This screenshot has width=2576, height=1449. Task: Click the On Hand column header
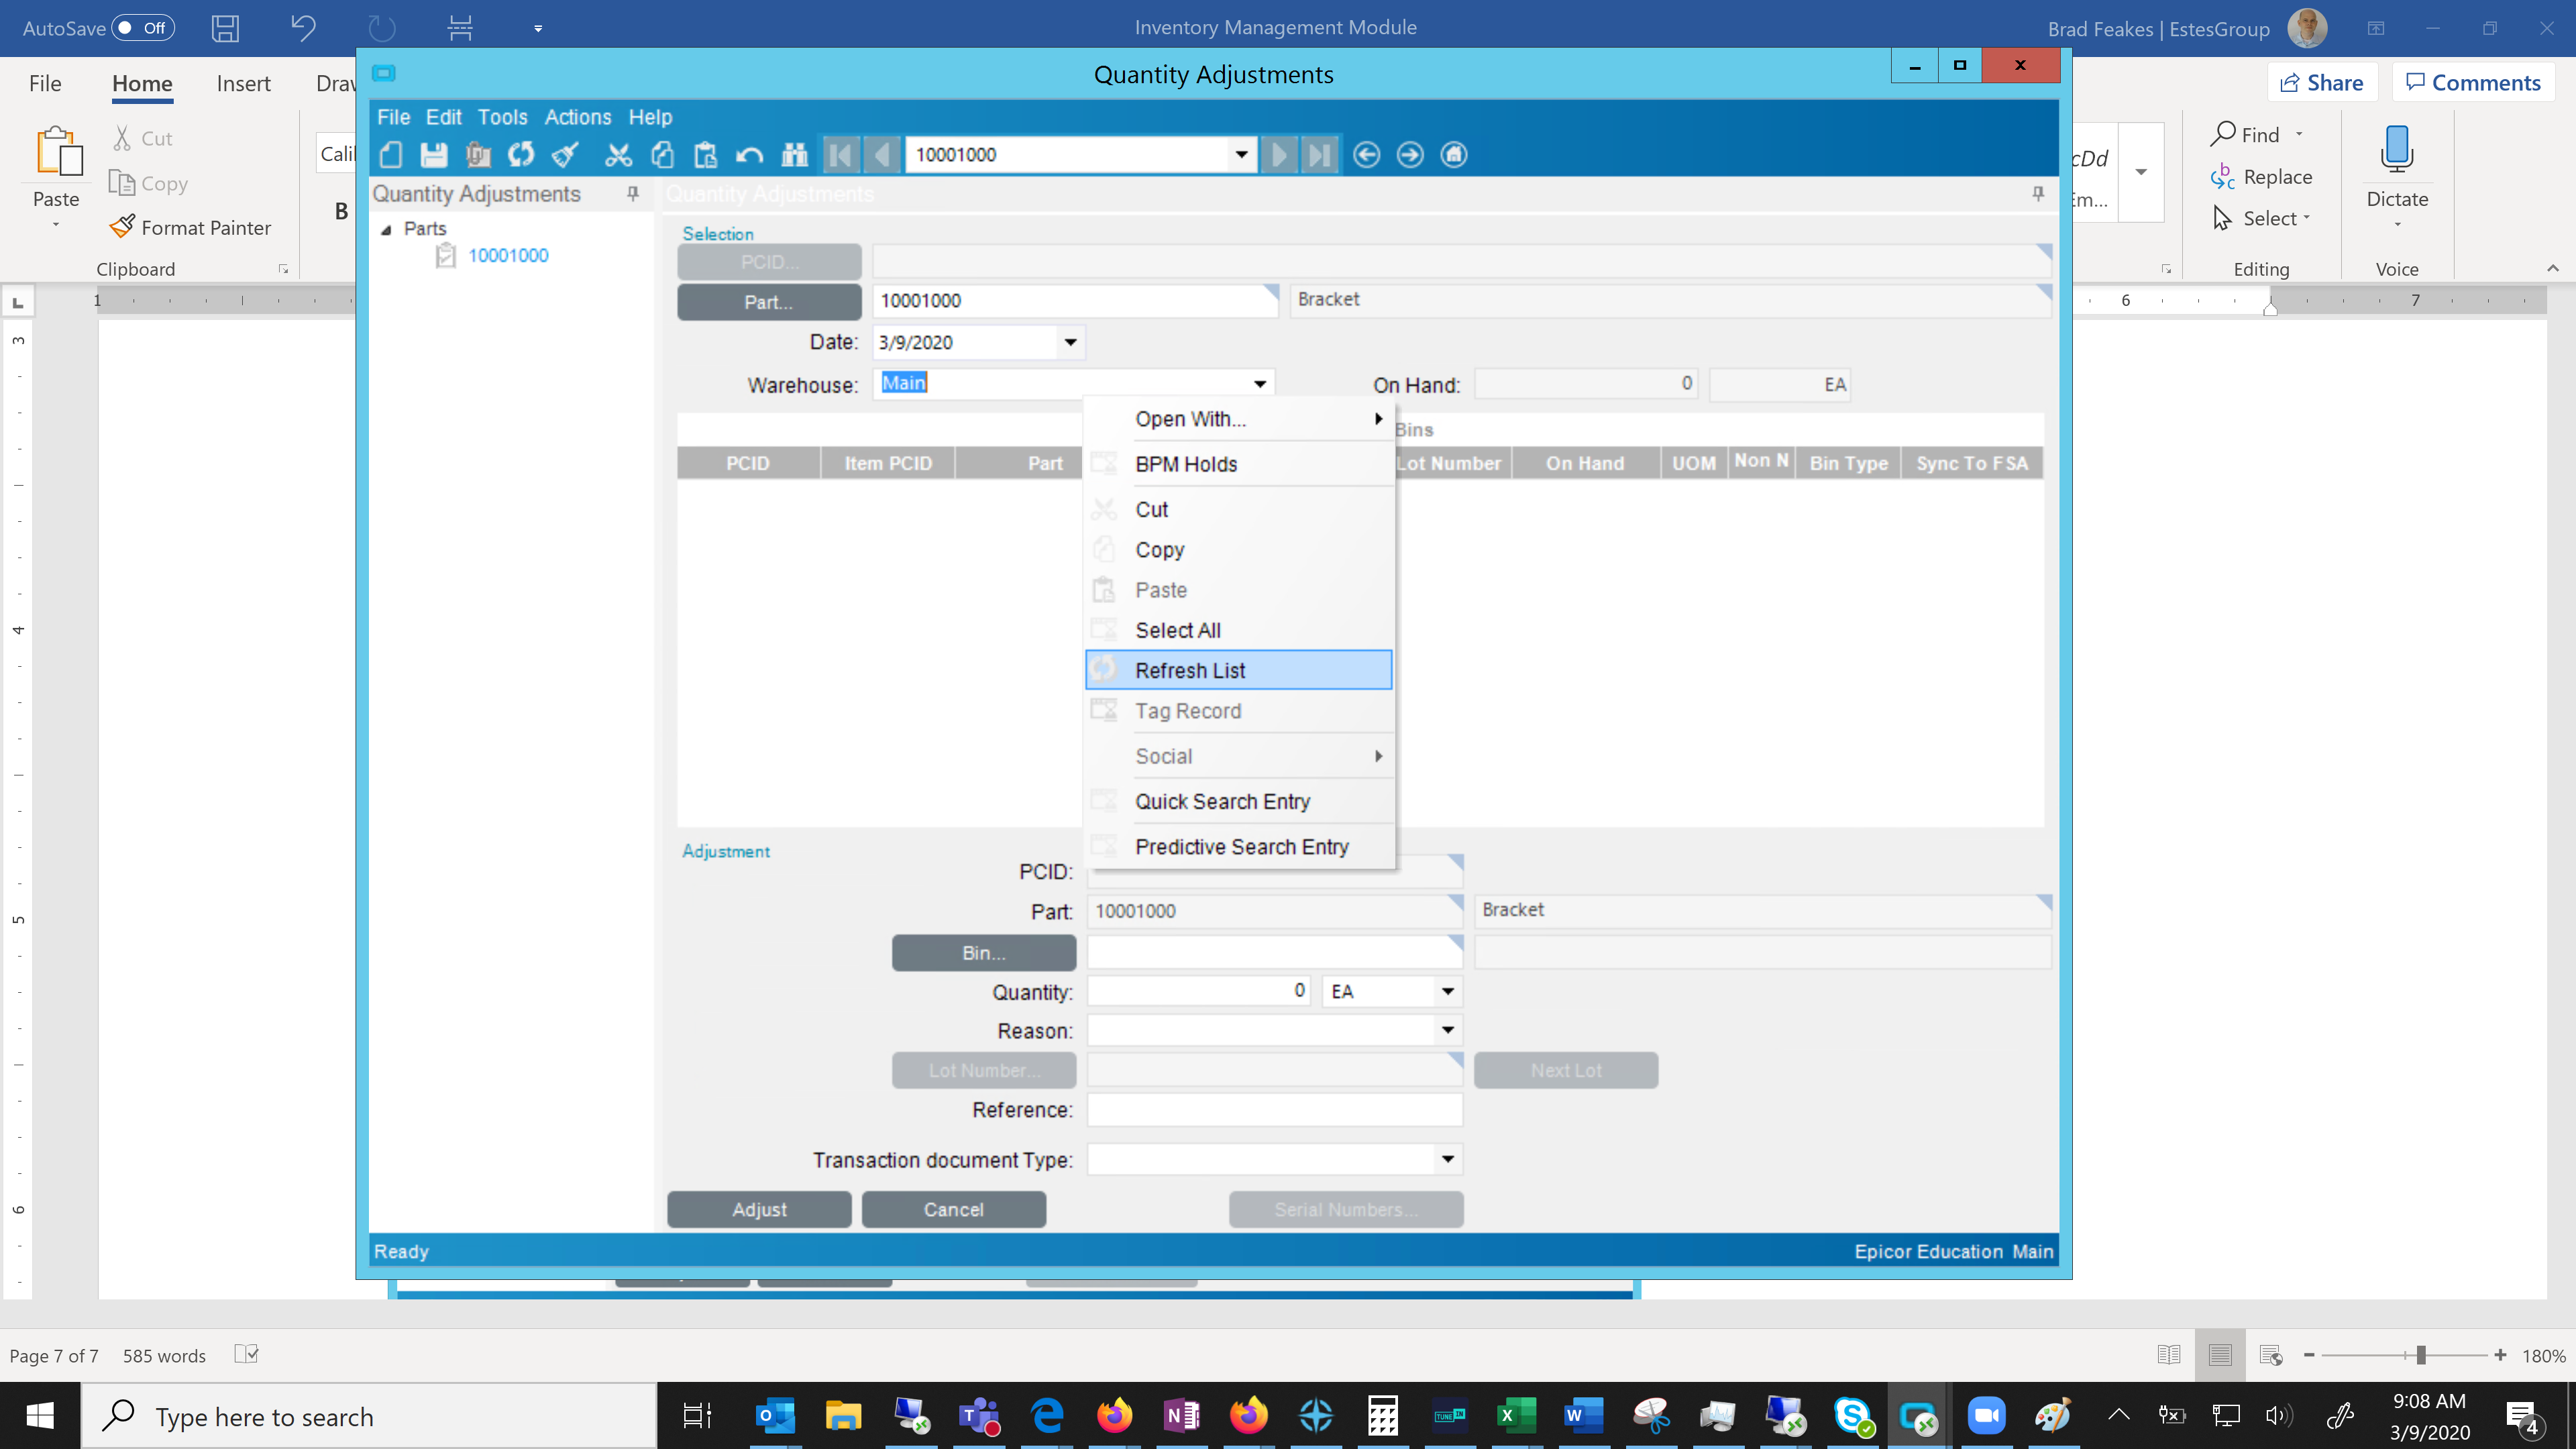(1585, 463)
